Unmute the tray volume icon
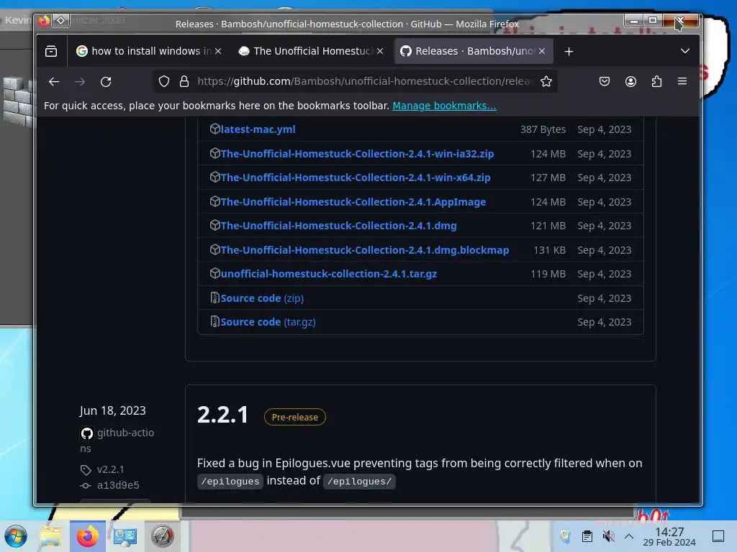This screenshot has width=737, height=552. coord(608,536)
